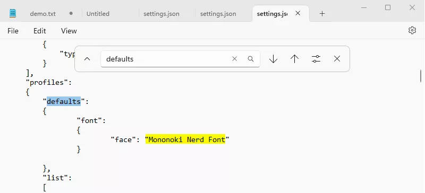The height and width of the screenshot is (193, 425).
Task: Open Notepad settings gear
Action: point(412,30)
